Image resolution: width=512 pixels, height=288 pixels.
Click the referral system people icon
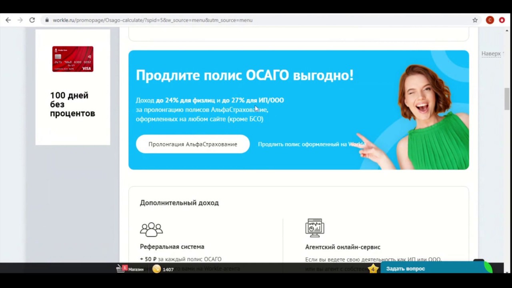click(151, 229)
